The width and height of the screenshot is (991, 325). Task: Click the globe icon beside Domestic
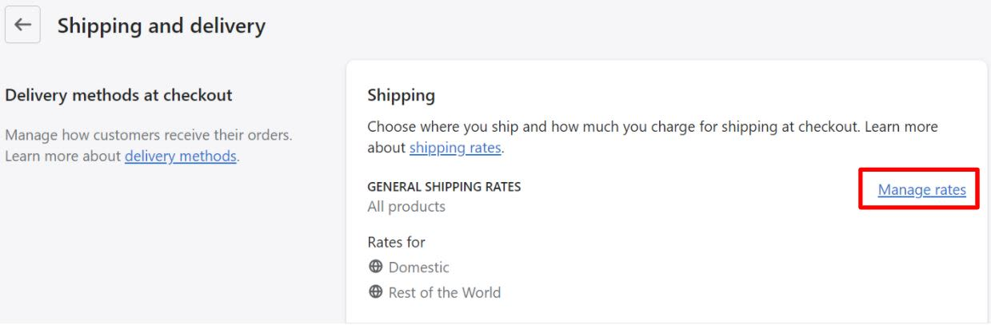coord(375,267)
